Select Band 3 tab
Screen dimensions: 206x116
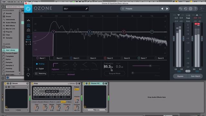point(75,58)
